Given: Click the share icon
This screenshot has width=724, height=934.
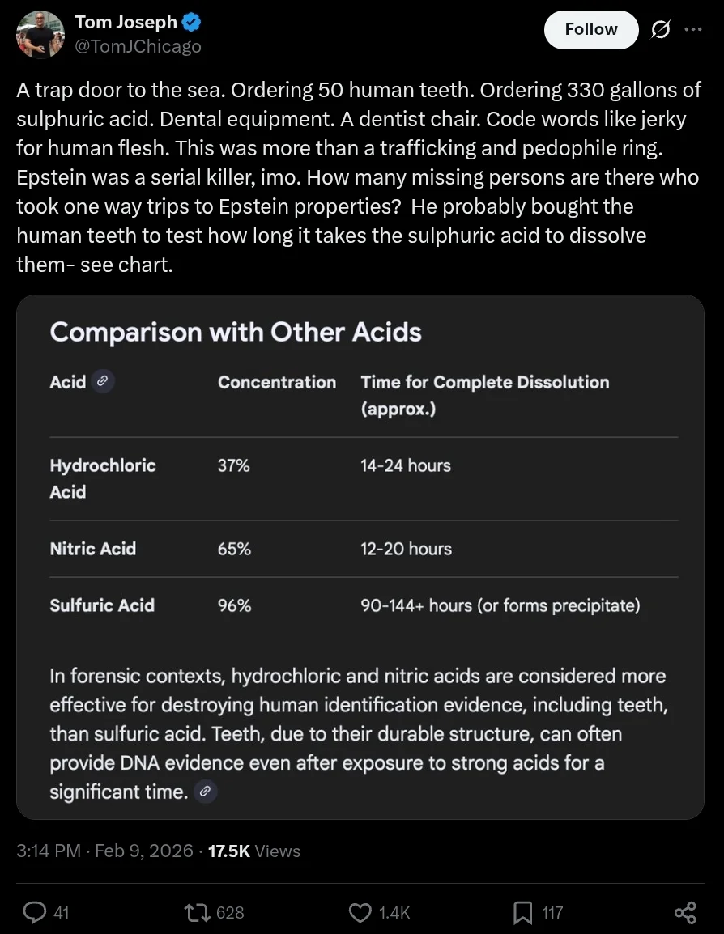Looking at the screenshot, I should [684, 913].
